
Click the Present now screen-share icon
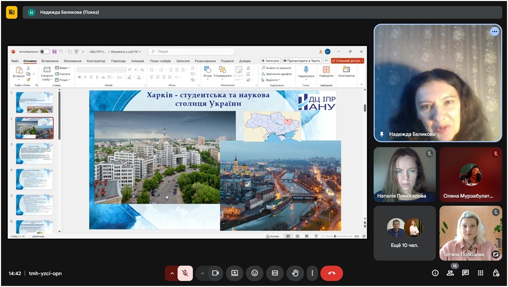(x=235, y=274)
